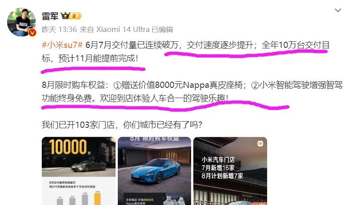Viewport: 344px width, 205px height.
Task: Click the Xiaomi 14 Ultra source label
Action: tap(123, 29)
